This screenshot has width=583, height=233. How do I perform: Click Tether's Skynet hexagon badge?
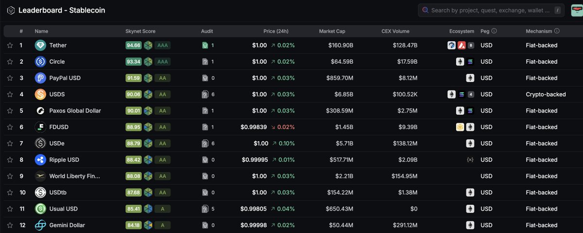(x=148, y=45)
